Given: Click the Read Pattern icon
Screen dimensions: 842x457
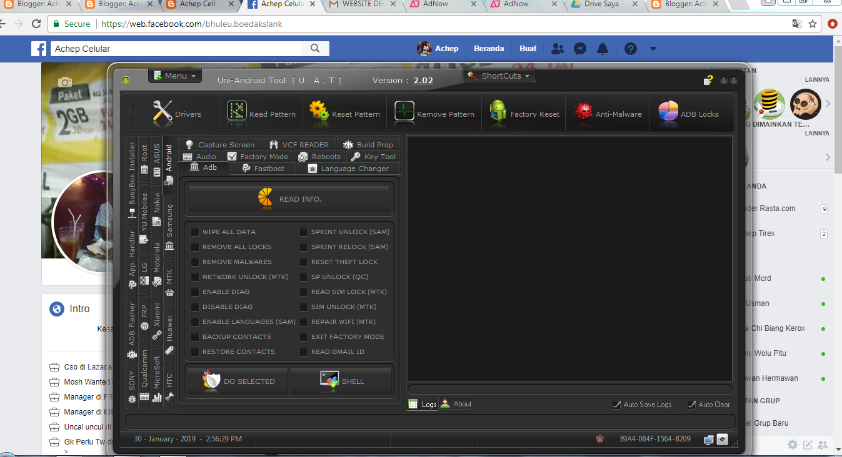Looking at the screenshot, I should pos(236,114).
